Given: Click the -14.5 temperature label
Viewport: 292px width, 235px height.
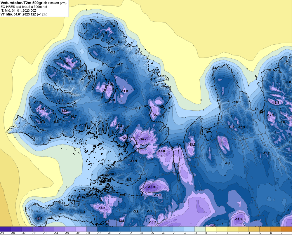Looking at the screenshot, I should [239, 219].
